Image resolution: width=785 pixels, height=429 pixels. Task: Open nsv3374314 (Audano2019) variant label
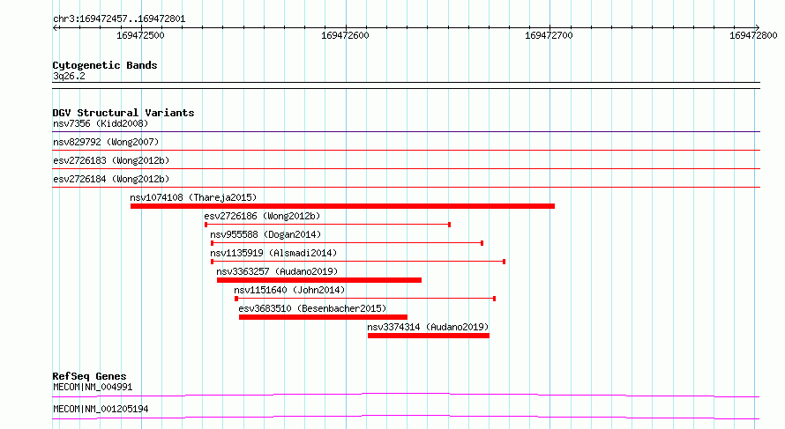[x=428, y=327]
